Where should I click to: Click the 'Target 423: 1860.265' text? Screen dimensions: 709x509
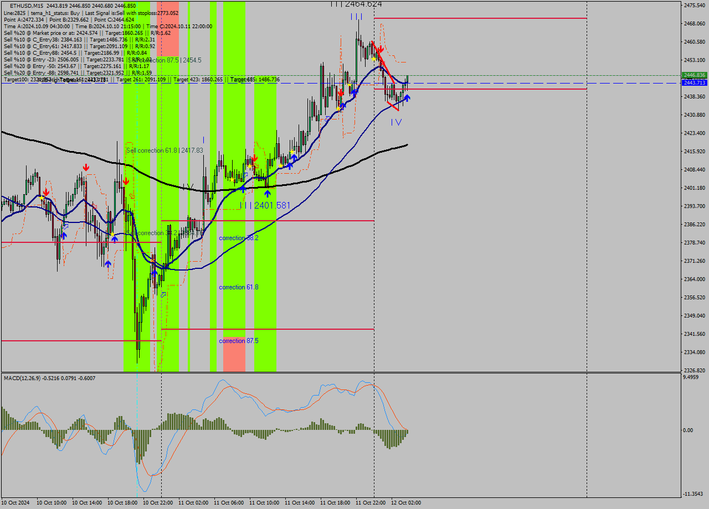198,80
